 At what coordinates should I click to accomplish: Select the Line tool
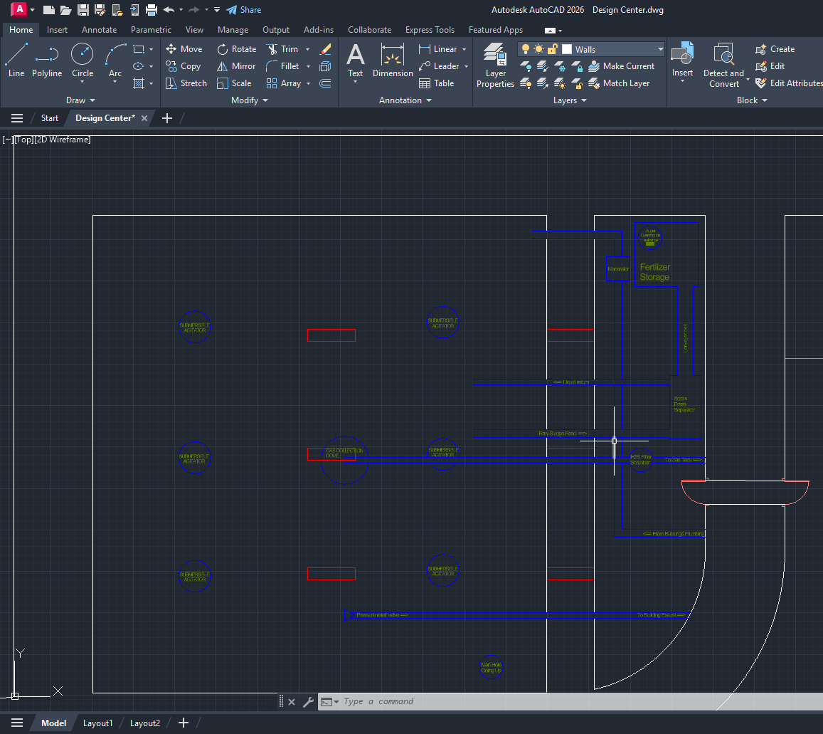[16, 61]
